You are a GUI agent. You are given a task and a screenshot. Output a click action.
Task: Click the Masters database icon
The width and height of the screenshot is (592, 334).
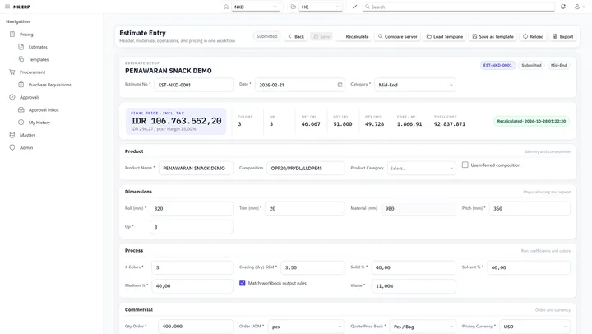point(12,135)
